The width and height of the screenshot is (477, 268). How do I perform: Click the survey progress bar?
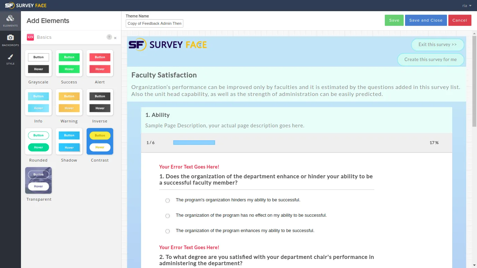tap(194, 143)
